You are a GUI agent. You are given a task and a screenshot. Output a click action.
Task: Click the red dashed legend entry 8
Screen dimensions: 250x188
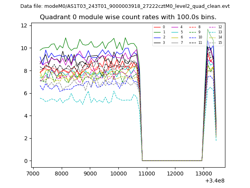[x=193, y=27]
